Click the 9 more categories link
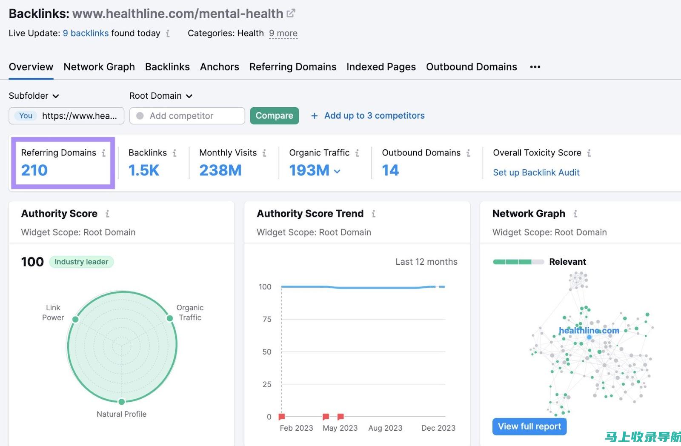681x446 pixels. point(283,33)
